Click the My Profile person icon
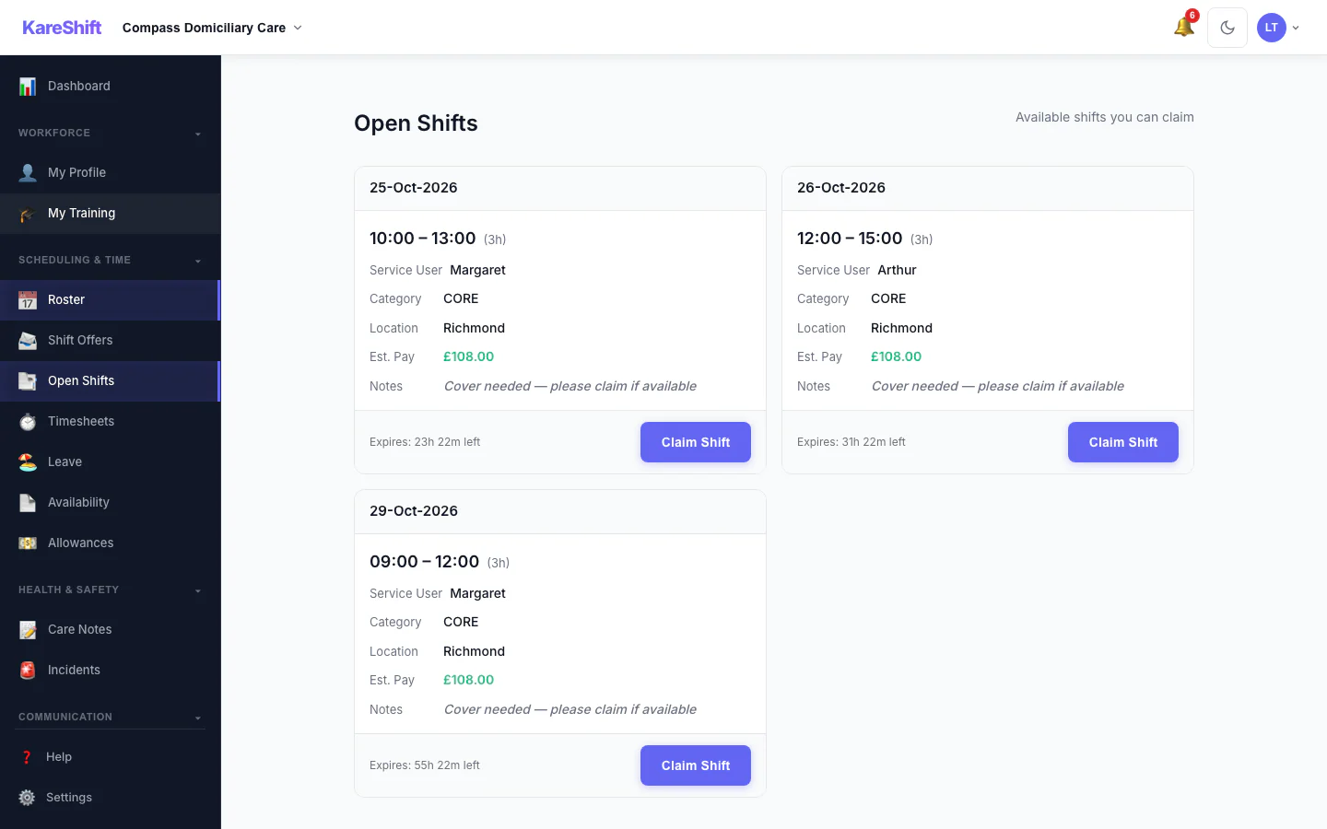 coord(28,172)
